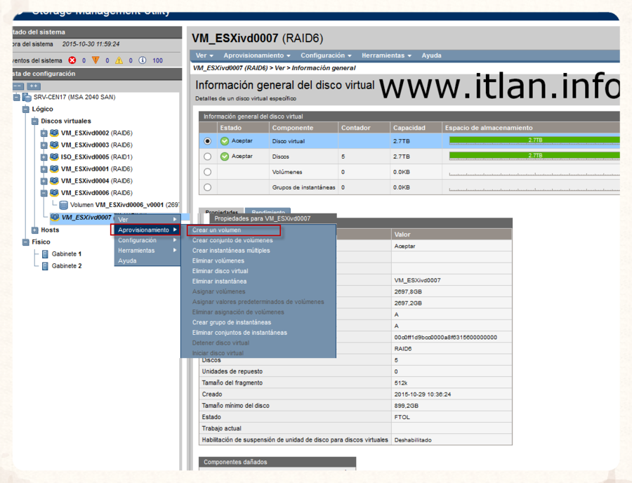This screenshot has width=632, height=483.
Task: Click the yellow warning events icon
Action: pyautogui.click(x=96, y=61)
